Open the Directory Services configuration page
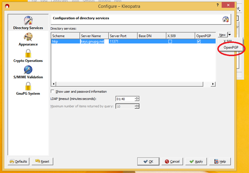This screenshot has width=249, height=173. 28,23
